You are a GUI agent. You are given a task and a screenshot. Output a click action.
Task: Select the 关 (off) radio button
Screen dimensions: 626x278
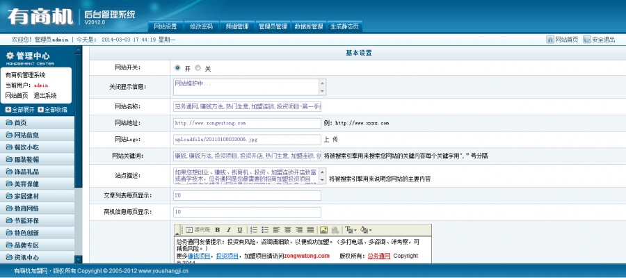click(x=198, y=68)
